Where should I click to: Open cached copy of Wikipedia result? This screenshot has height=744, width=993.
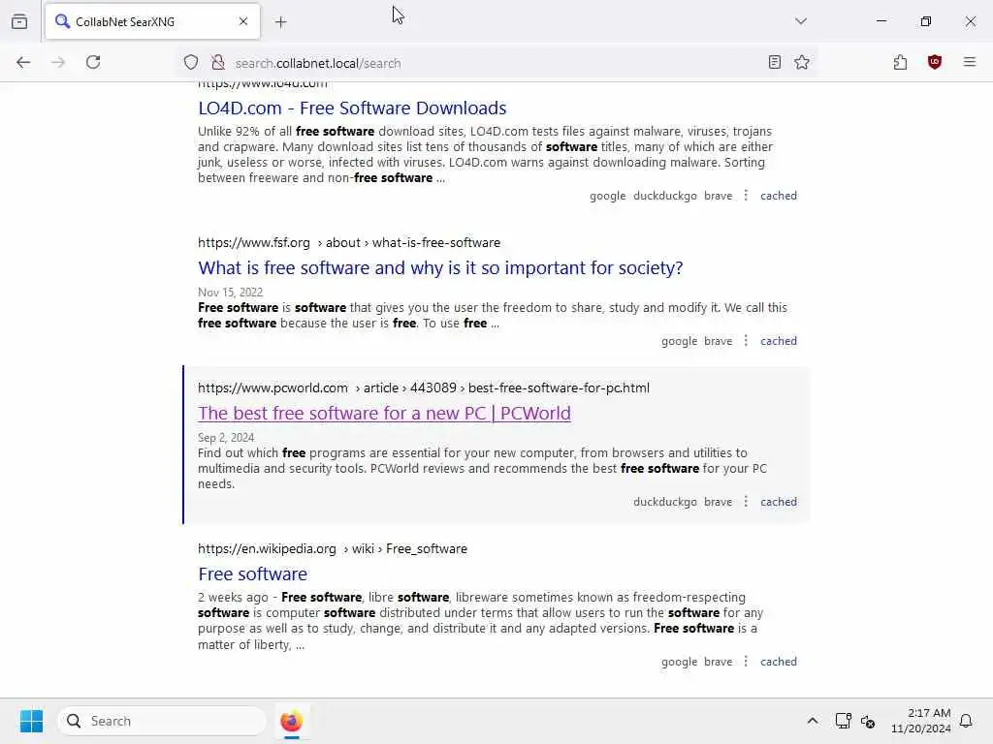pos(779,662)
